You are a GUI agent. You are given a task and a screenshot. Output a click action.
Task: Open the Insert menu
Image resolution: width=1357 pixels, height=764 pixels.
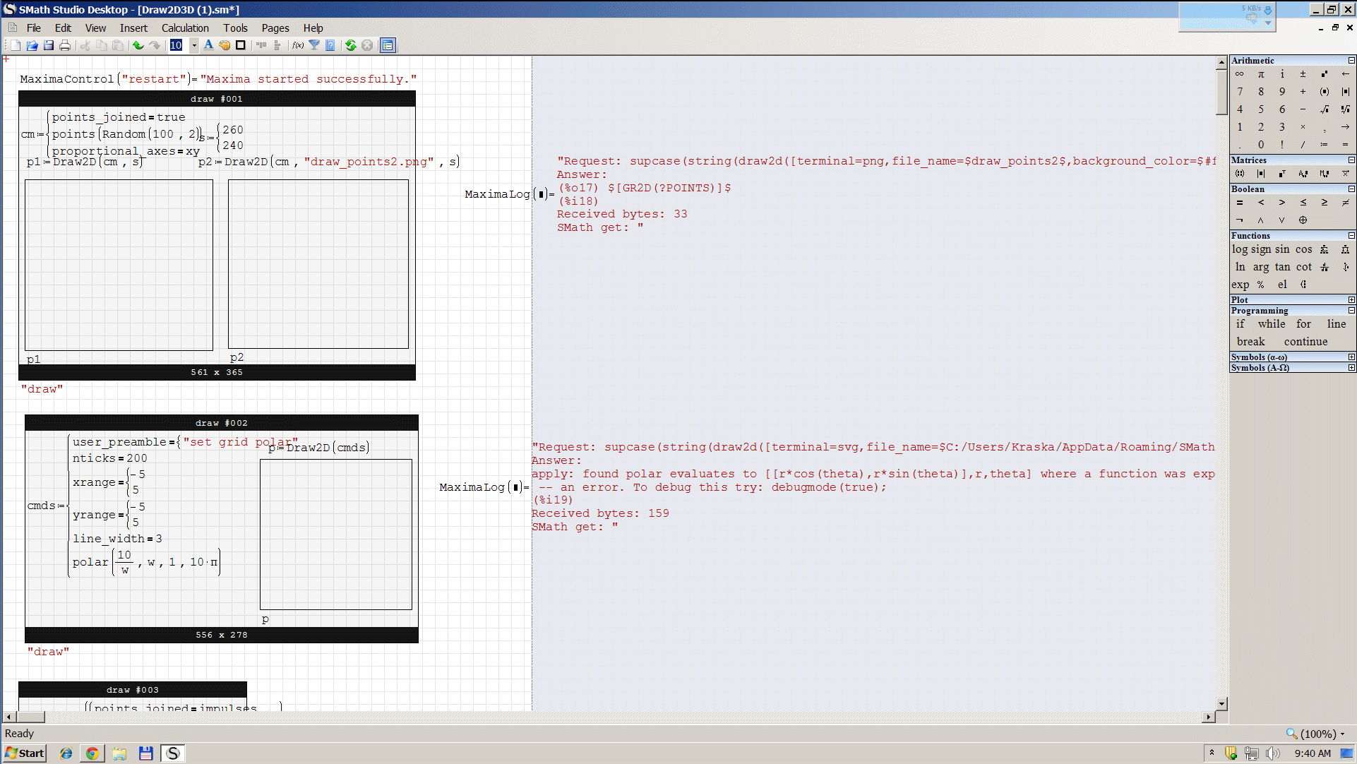tap(133, 28)
